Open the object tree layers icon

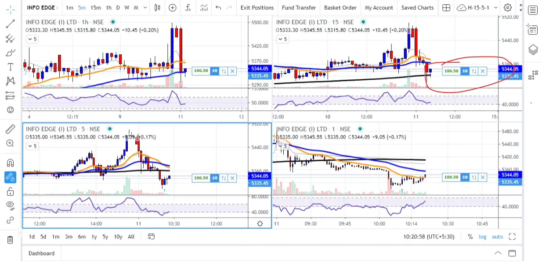(x=533, y=50)
